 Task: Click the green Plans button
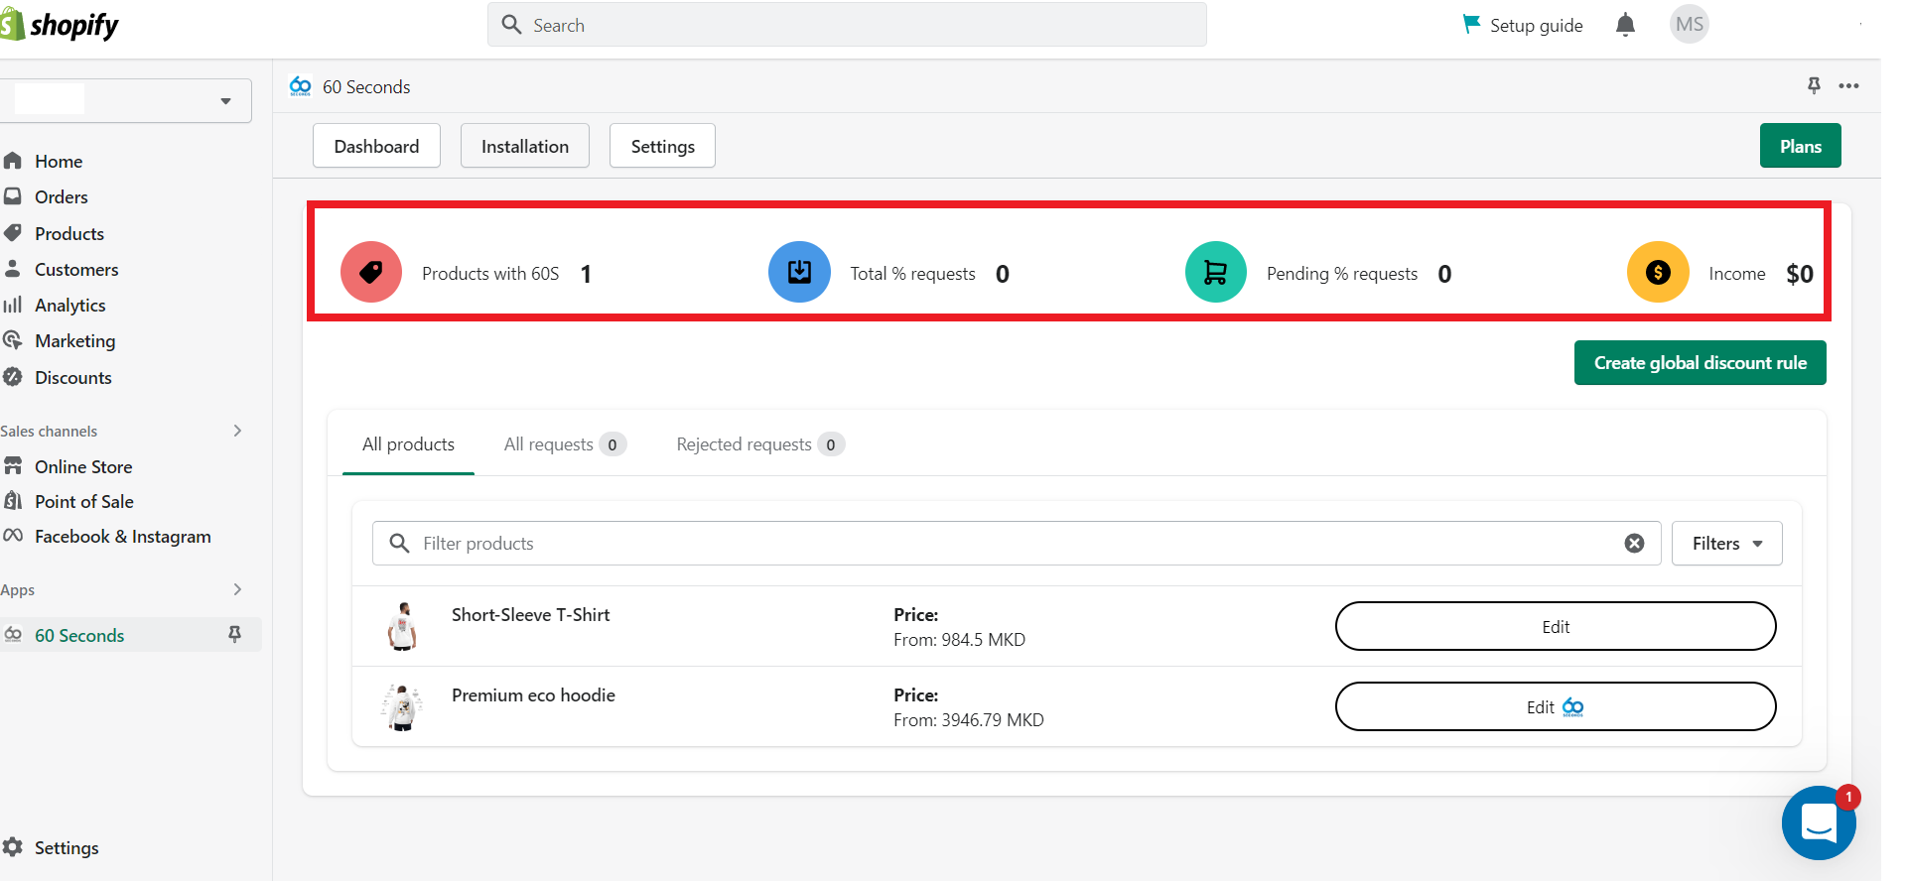[x=1800, y=147]
